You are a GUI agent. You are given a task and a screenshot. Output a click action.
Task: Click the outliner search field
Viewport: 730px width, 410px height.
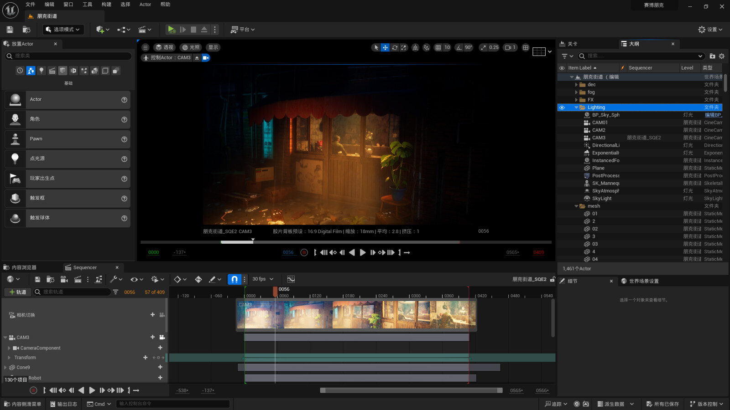641,56
